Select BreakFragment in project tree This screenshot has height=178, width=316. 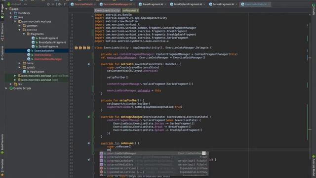point(48,38)
